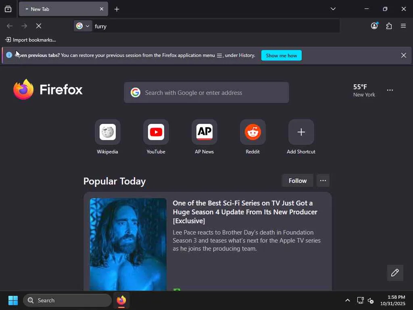Click the muted volume tray icon
Screen dimensions: 413x310
371,300
